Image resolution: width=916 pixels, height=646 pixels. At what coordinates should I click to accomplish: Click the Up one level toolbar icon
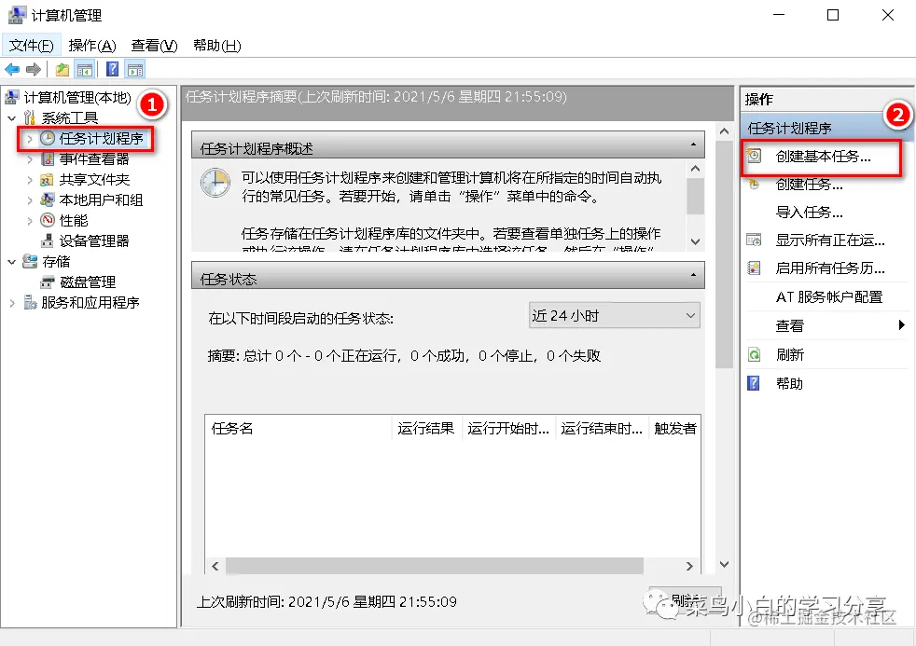62,69
